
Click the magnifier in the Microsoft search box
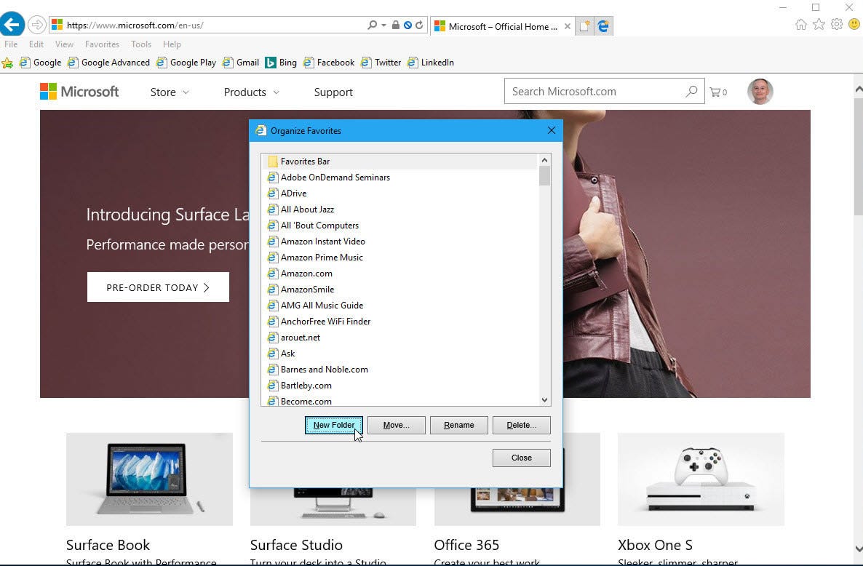(691, 91)
